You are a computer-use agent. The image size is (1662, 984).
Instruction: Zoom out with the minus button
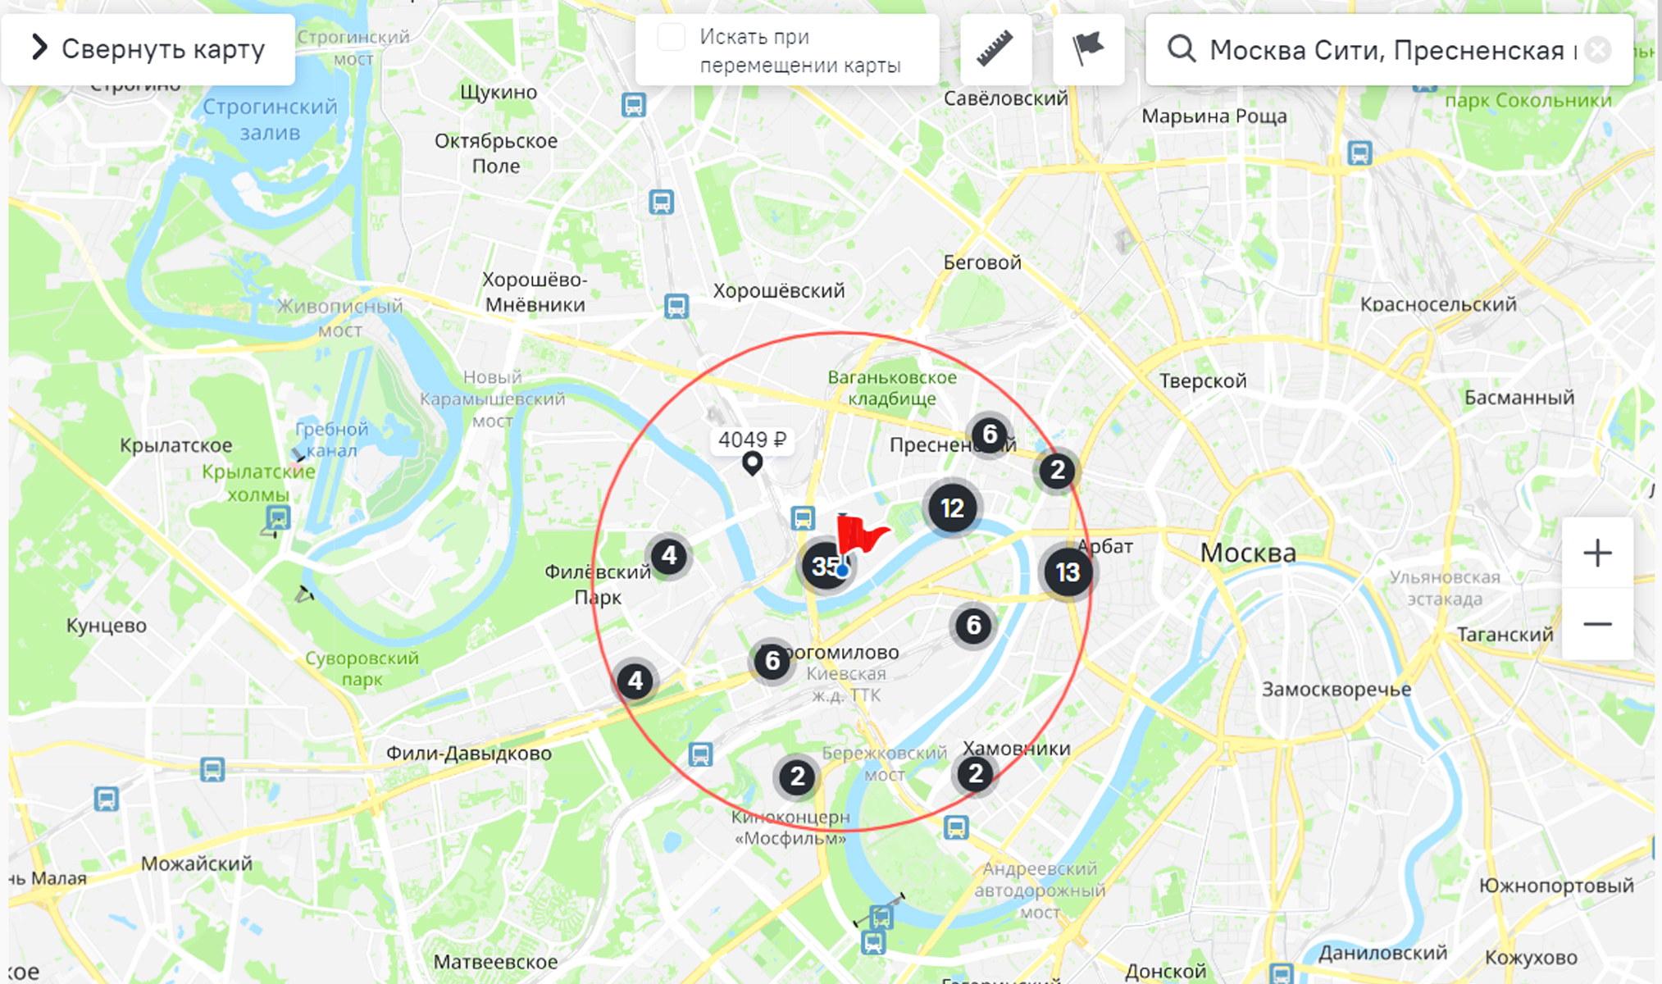pyautogui.click(x=1597, y=624)
